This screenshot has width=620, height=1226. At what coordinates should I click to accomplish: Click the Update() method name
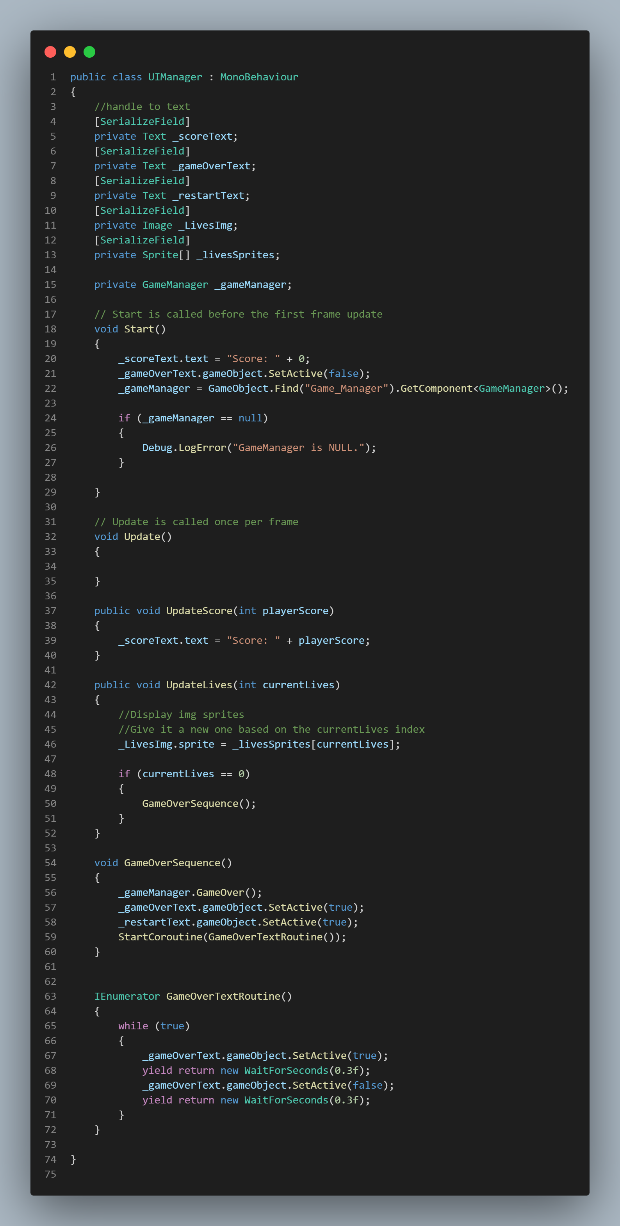(x=142, y=537)
